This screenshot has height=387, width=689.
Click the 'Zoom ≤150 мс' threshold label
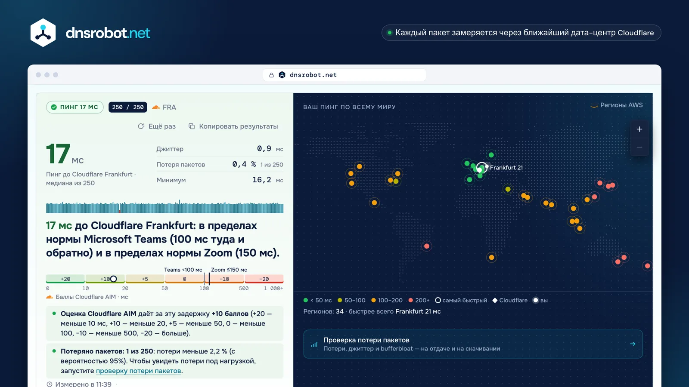229,270
